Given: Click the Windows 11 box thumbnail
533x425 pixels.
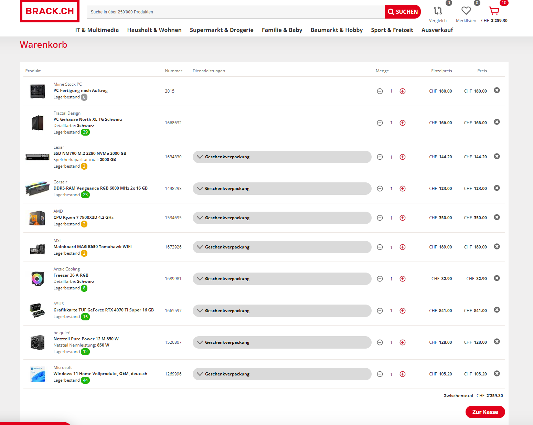Looking at the screenshot, I should click(x=38, y=374).
